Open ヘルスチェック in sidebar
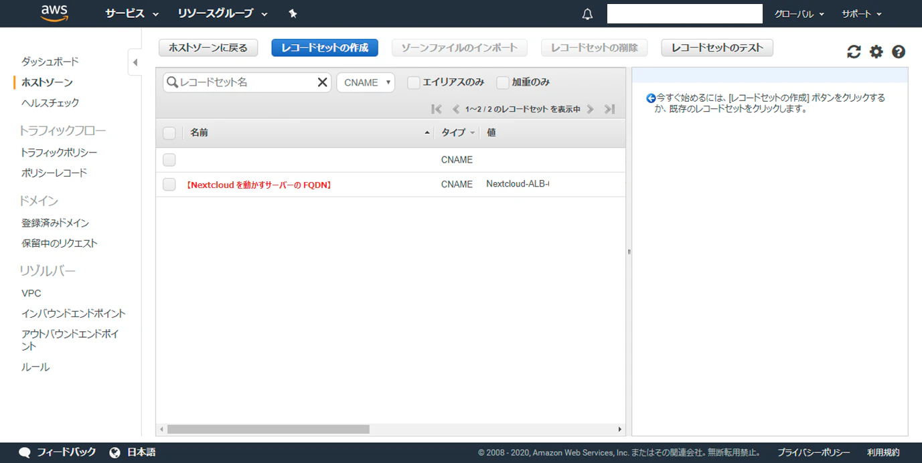The height and width of the screenshot is (463, 922). point(50,102)
